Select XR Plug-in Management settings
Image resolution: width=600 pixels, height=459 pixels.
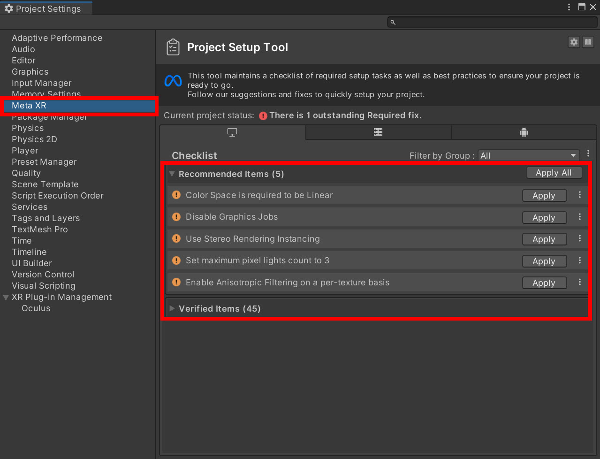pyautogui.click(x=62, y=297)
